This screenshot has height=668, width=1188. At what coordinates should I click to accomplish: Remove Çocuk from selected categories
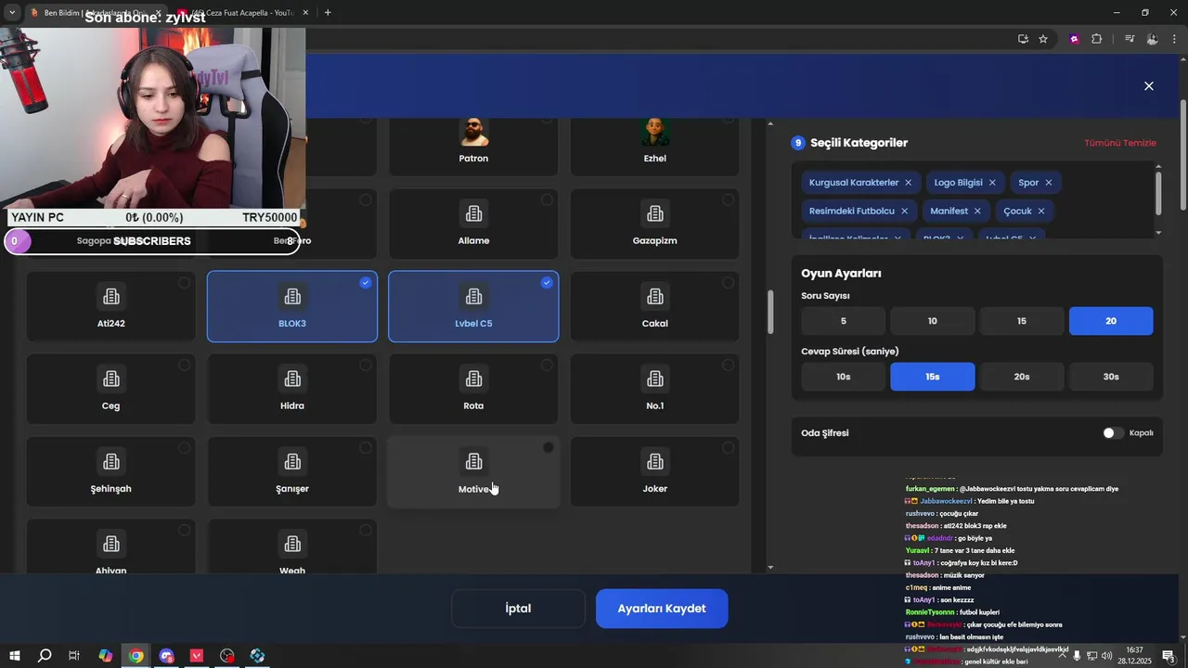[x=1041, y=211]
